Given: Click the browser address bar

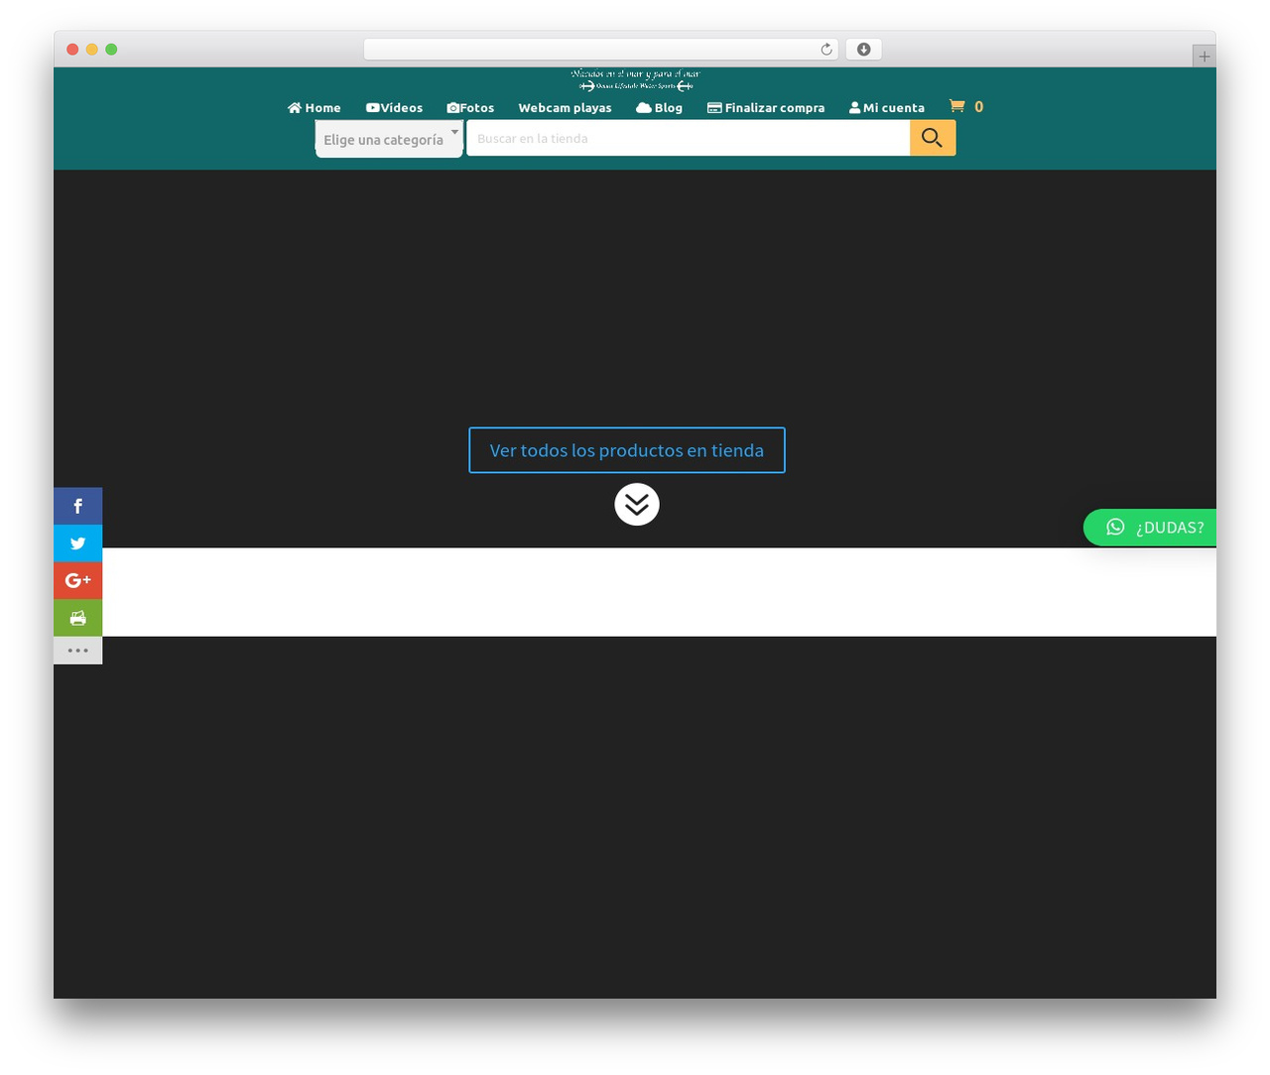Looking at the screenshot, I should tap(600, 50).
